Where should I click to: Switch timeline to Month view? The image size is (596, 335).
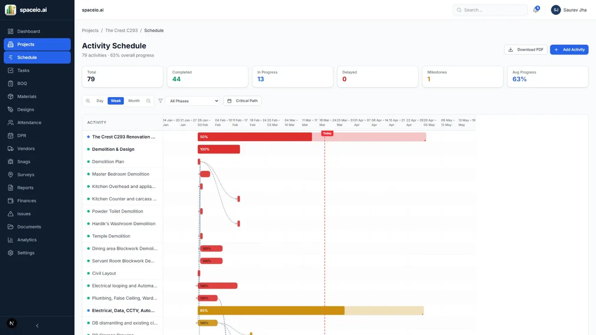coord(134,100)
